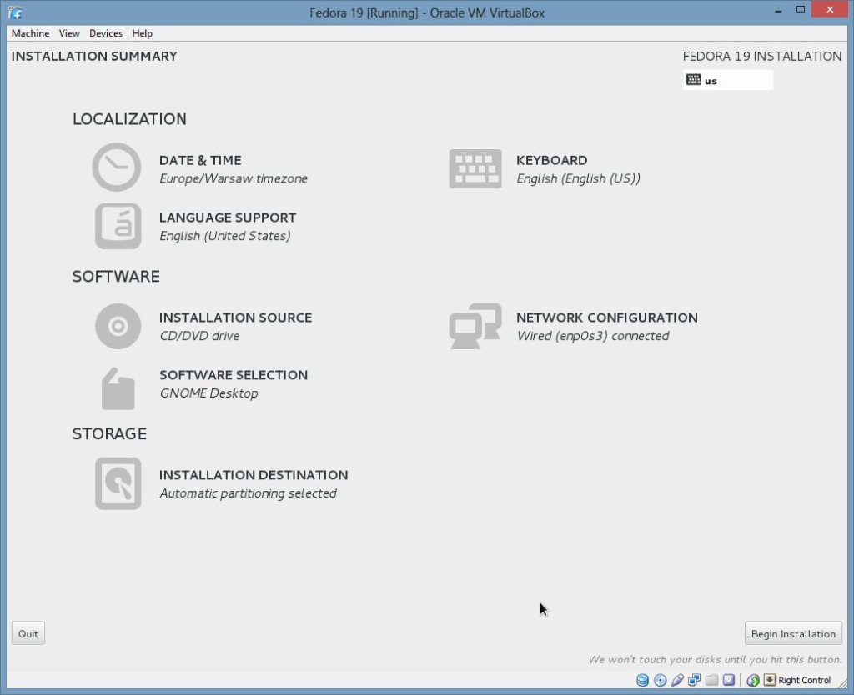Click the Installation Source disc icon

[x=118, y=326]
